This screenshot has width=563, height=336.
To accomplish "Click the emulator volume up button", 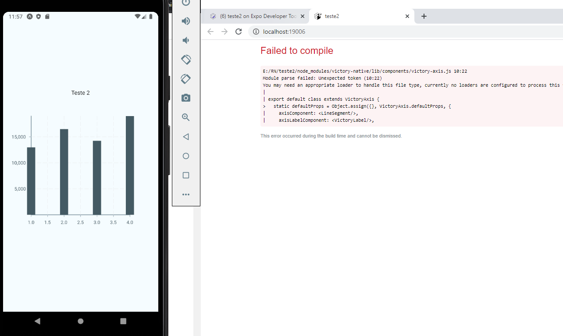I will coord(186,21).
